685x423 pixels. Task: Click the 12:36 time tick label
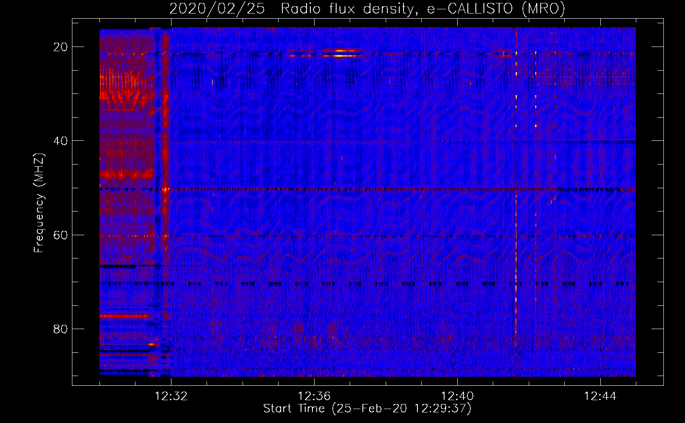click(314, 396)
